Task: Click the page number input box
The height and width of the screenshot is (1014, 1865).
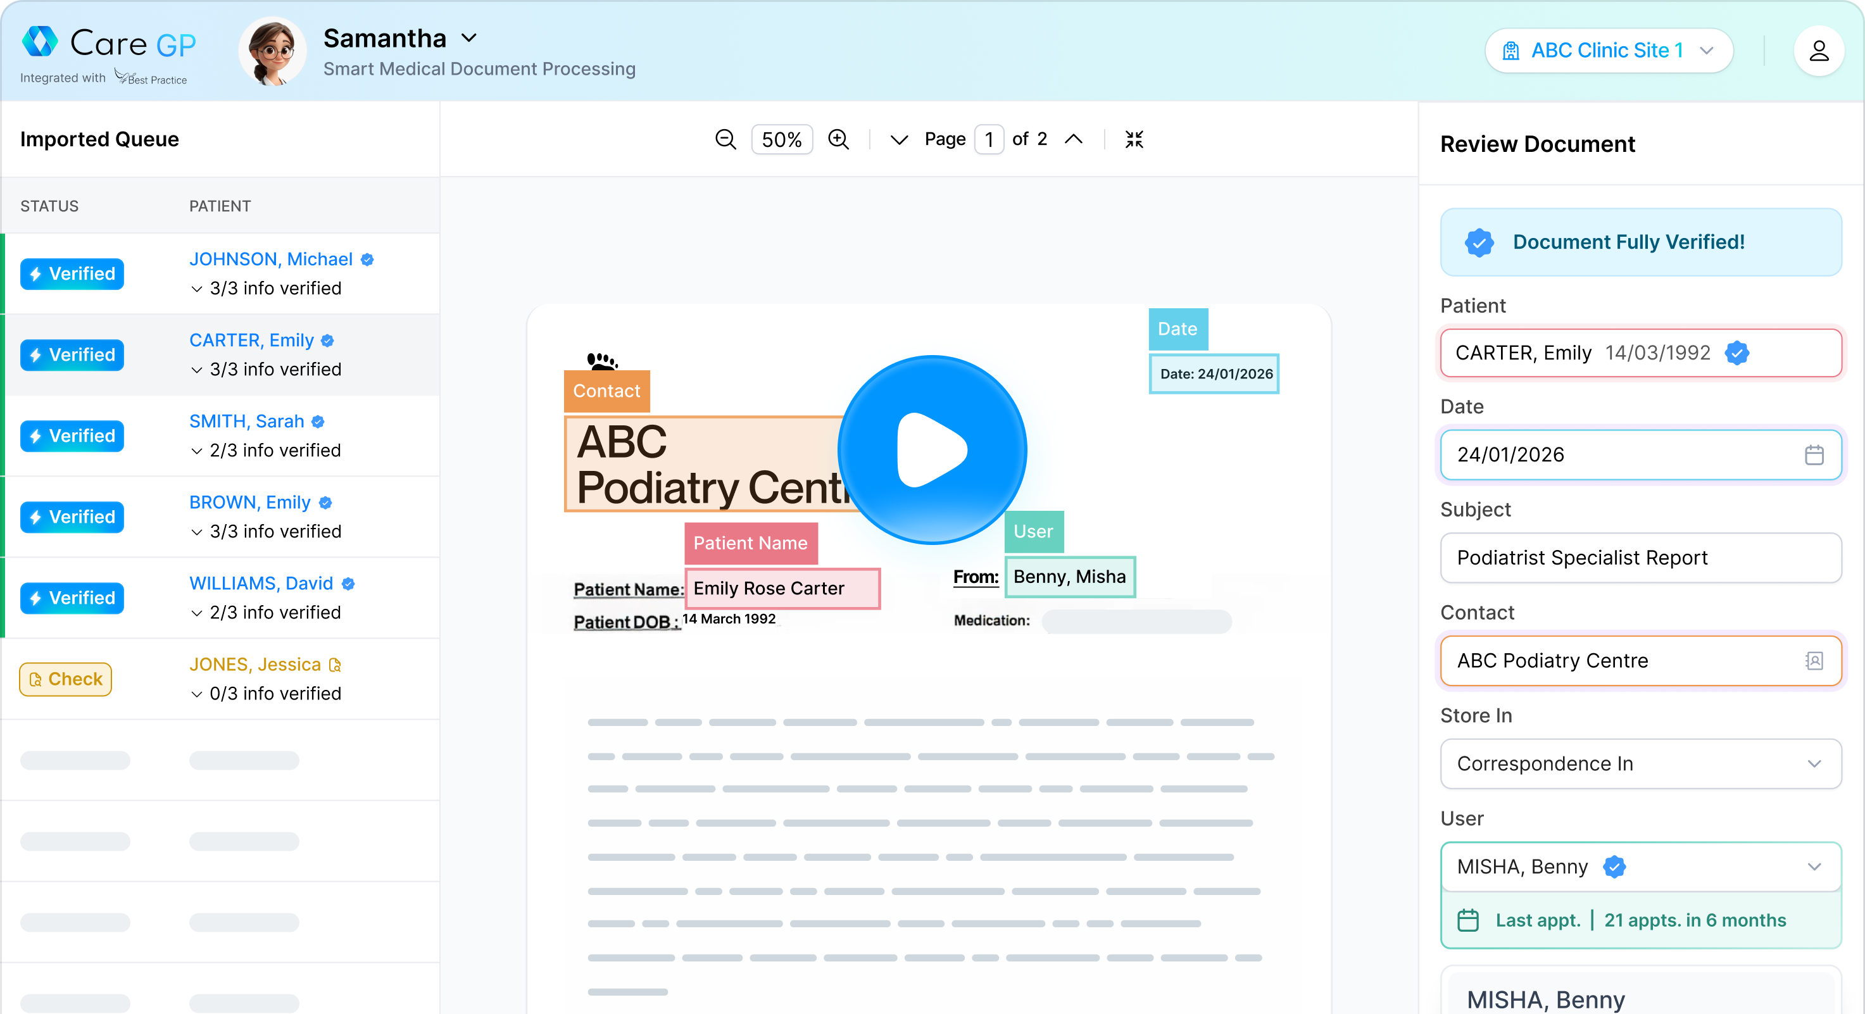Action: pos(988,139)
